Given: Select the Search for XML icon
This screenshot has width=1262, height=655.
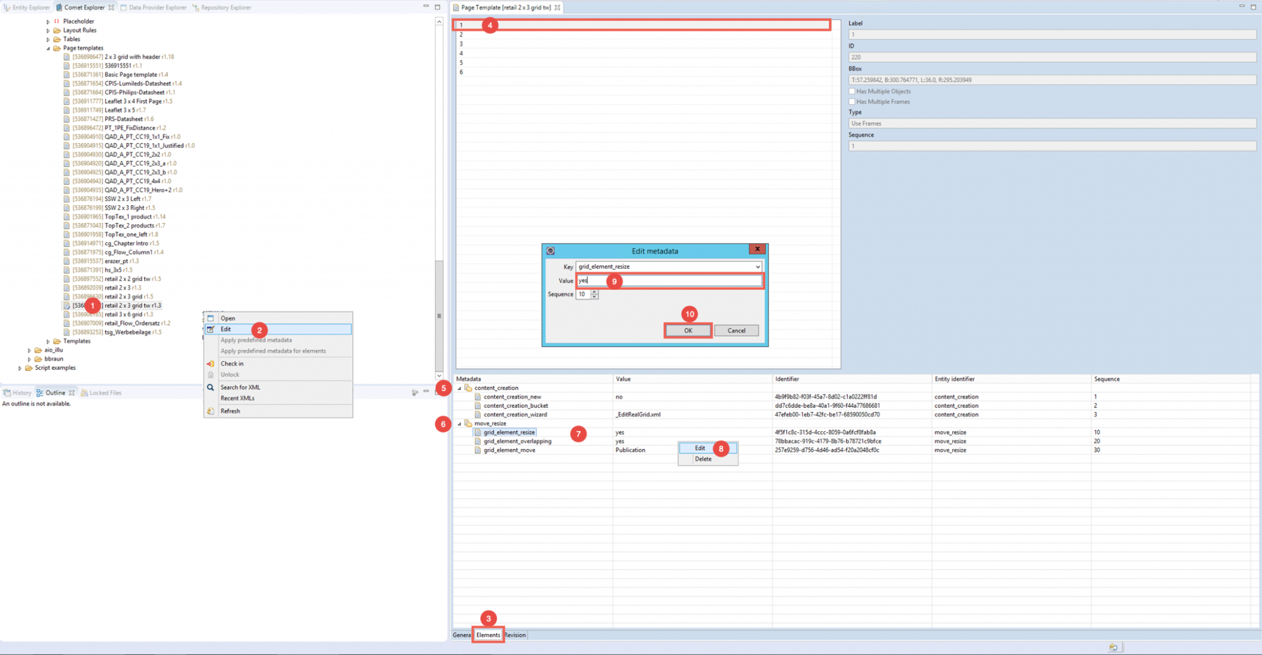Looking at the screenshot, I should coord(210,387).
